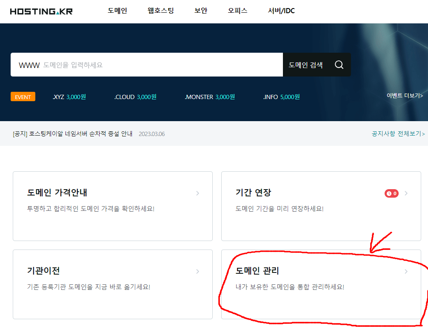Open the 웹호스팅 menu
This screenshot has height=329, width=428.
click(161, 11)
